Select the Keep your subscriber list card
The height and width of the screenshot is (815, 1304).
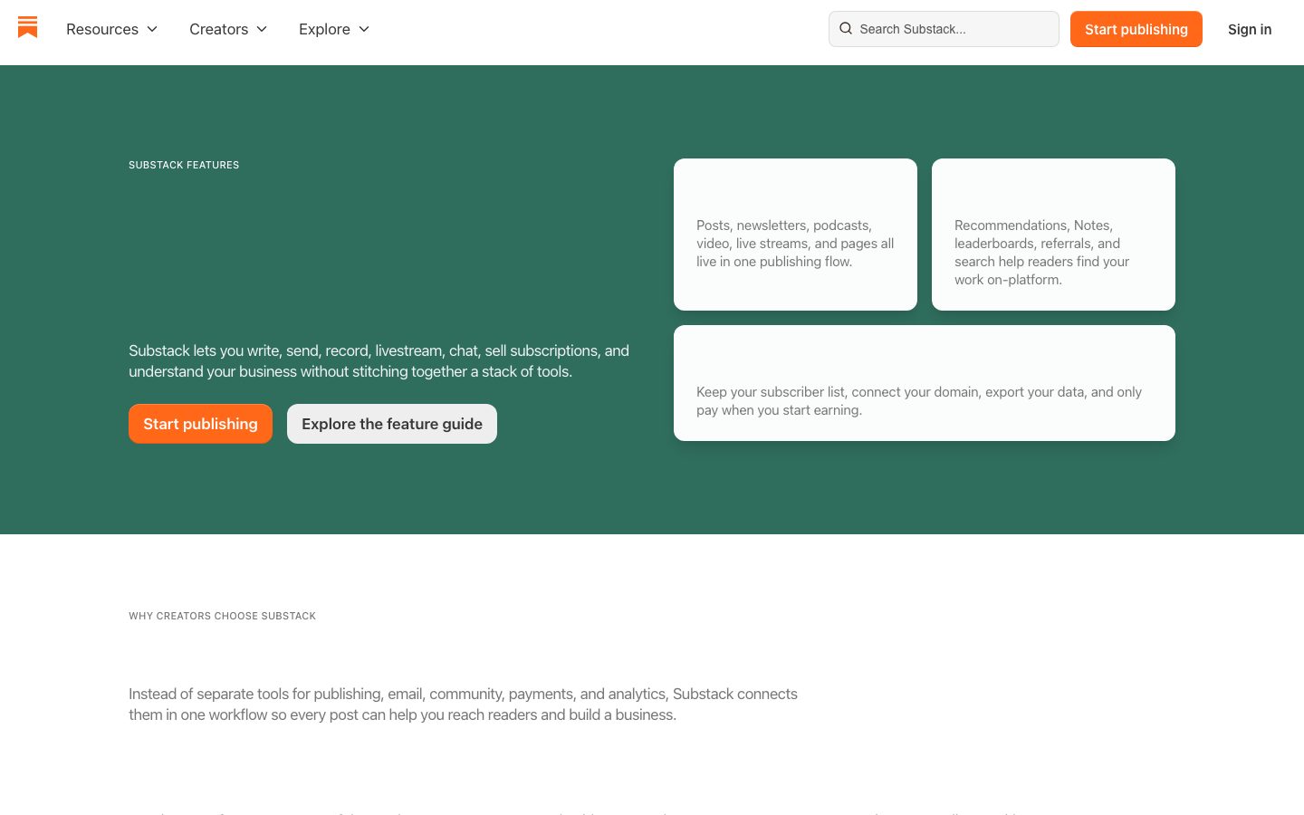click(x=925, y=383)
